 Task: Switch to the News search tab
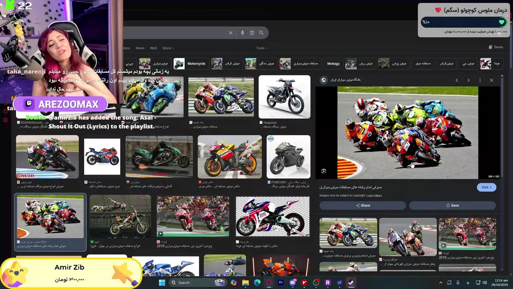tap(140, 48)
